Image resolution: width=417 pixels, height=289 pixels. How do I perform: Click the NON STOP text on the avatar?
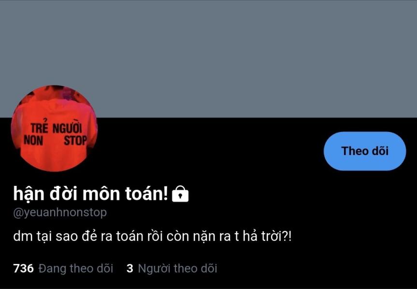click(x=55, y=140)
